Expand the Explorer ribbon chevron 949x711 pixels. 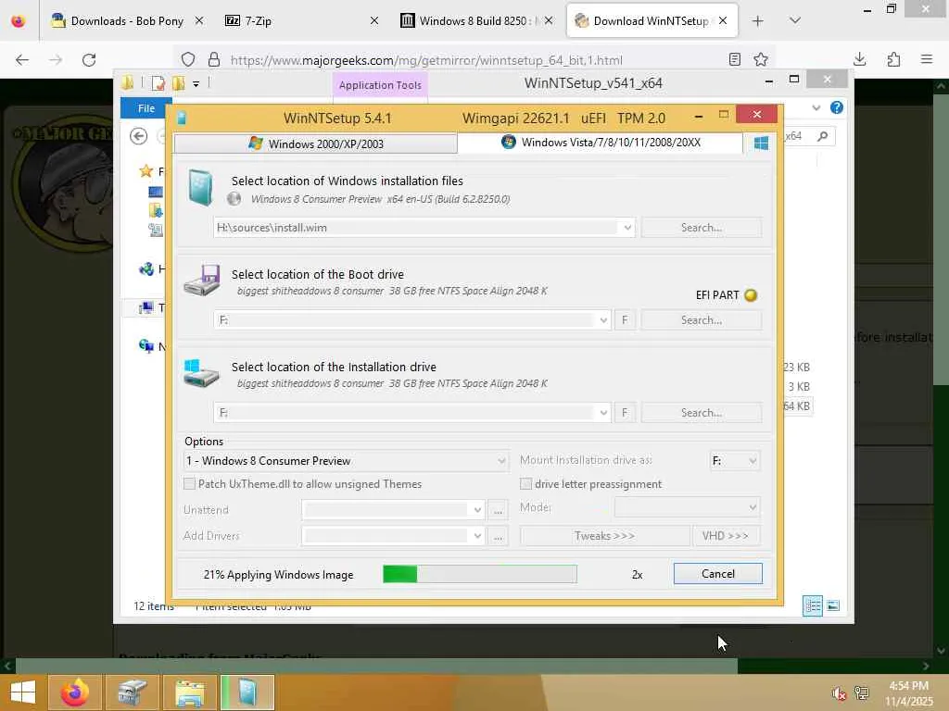click(x=816, y=107)
